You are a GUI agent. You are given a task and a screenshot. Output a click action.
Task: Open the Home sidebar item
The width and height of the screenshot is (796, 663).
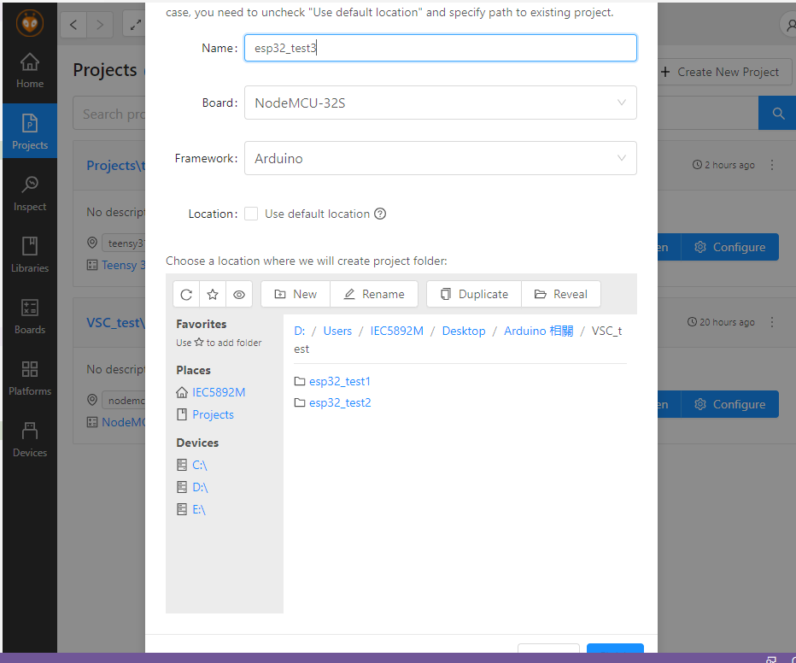point(29,71)
